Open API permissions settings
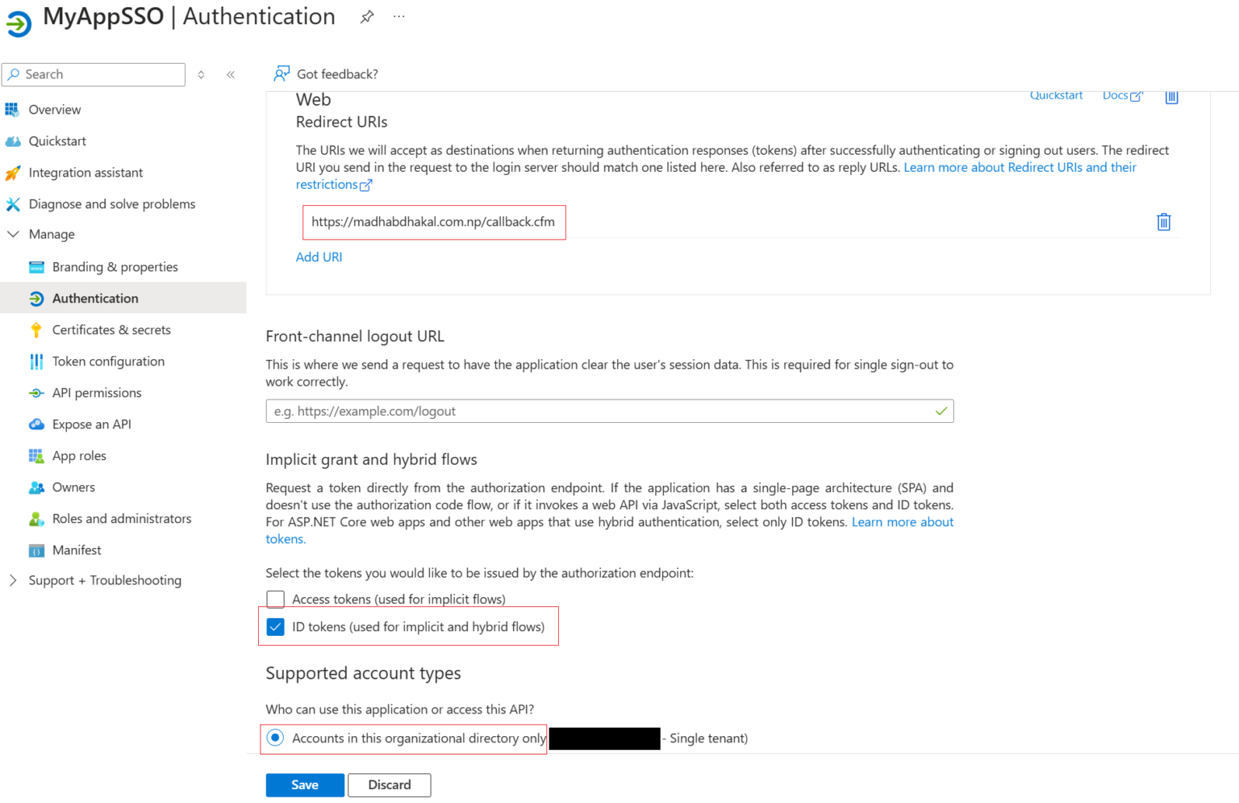 [96, 392]
